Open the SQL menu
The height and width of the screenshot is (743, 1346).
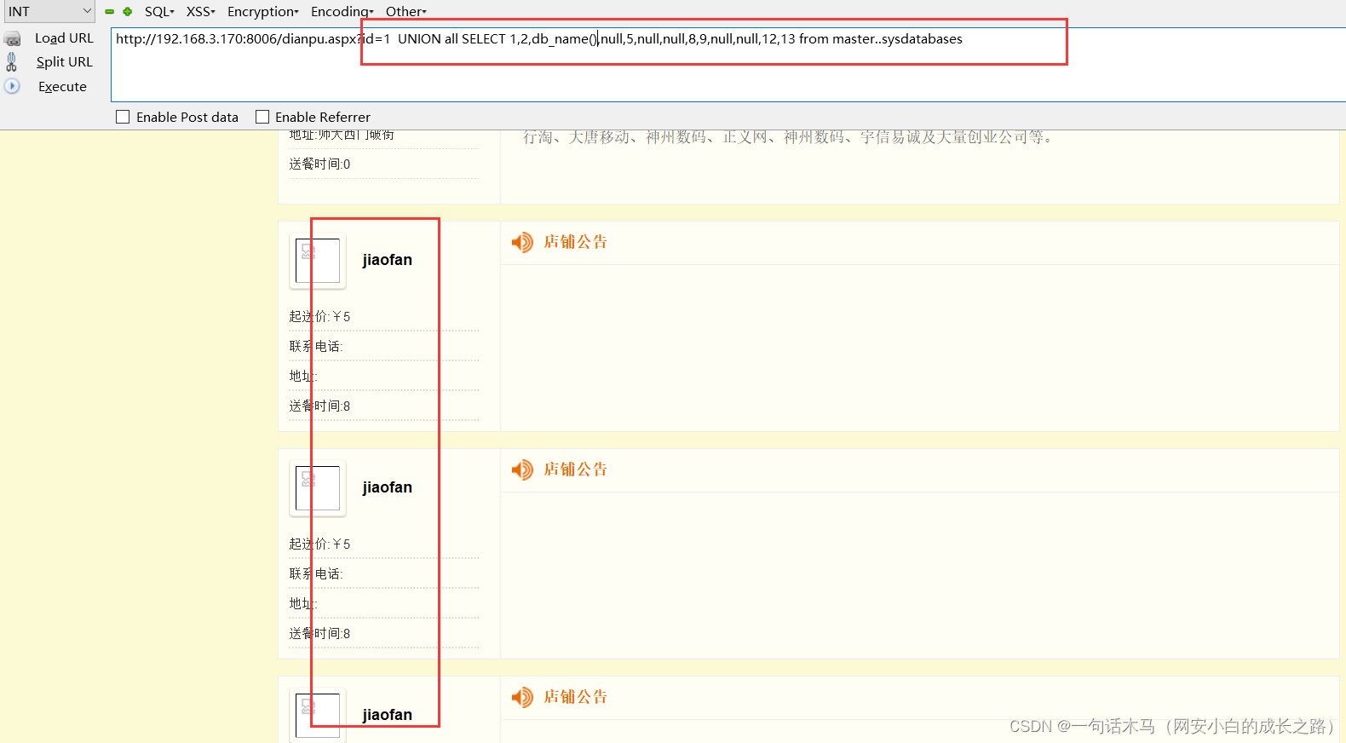[x=159, y=12]
